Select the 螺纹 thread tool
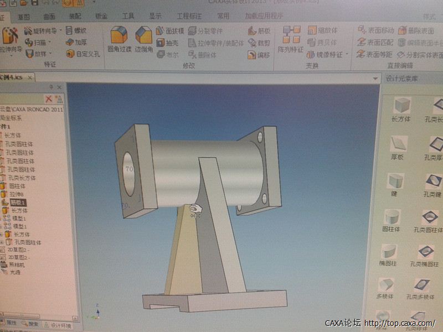The height and width of the screenshot is (332, 443). point(76,30)
